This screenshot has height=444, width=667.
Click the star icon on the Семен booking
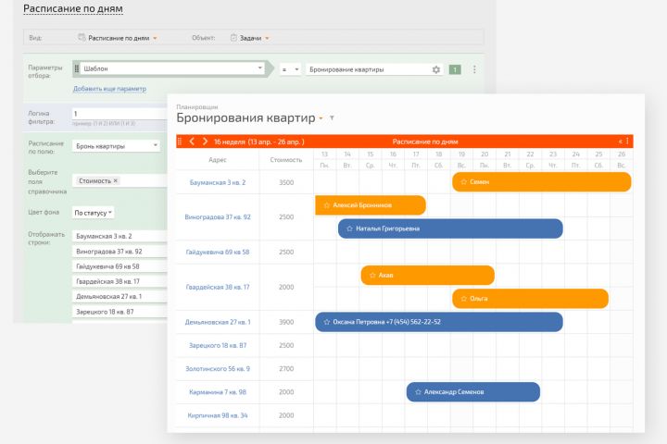(x=464, y=182)
